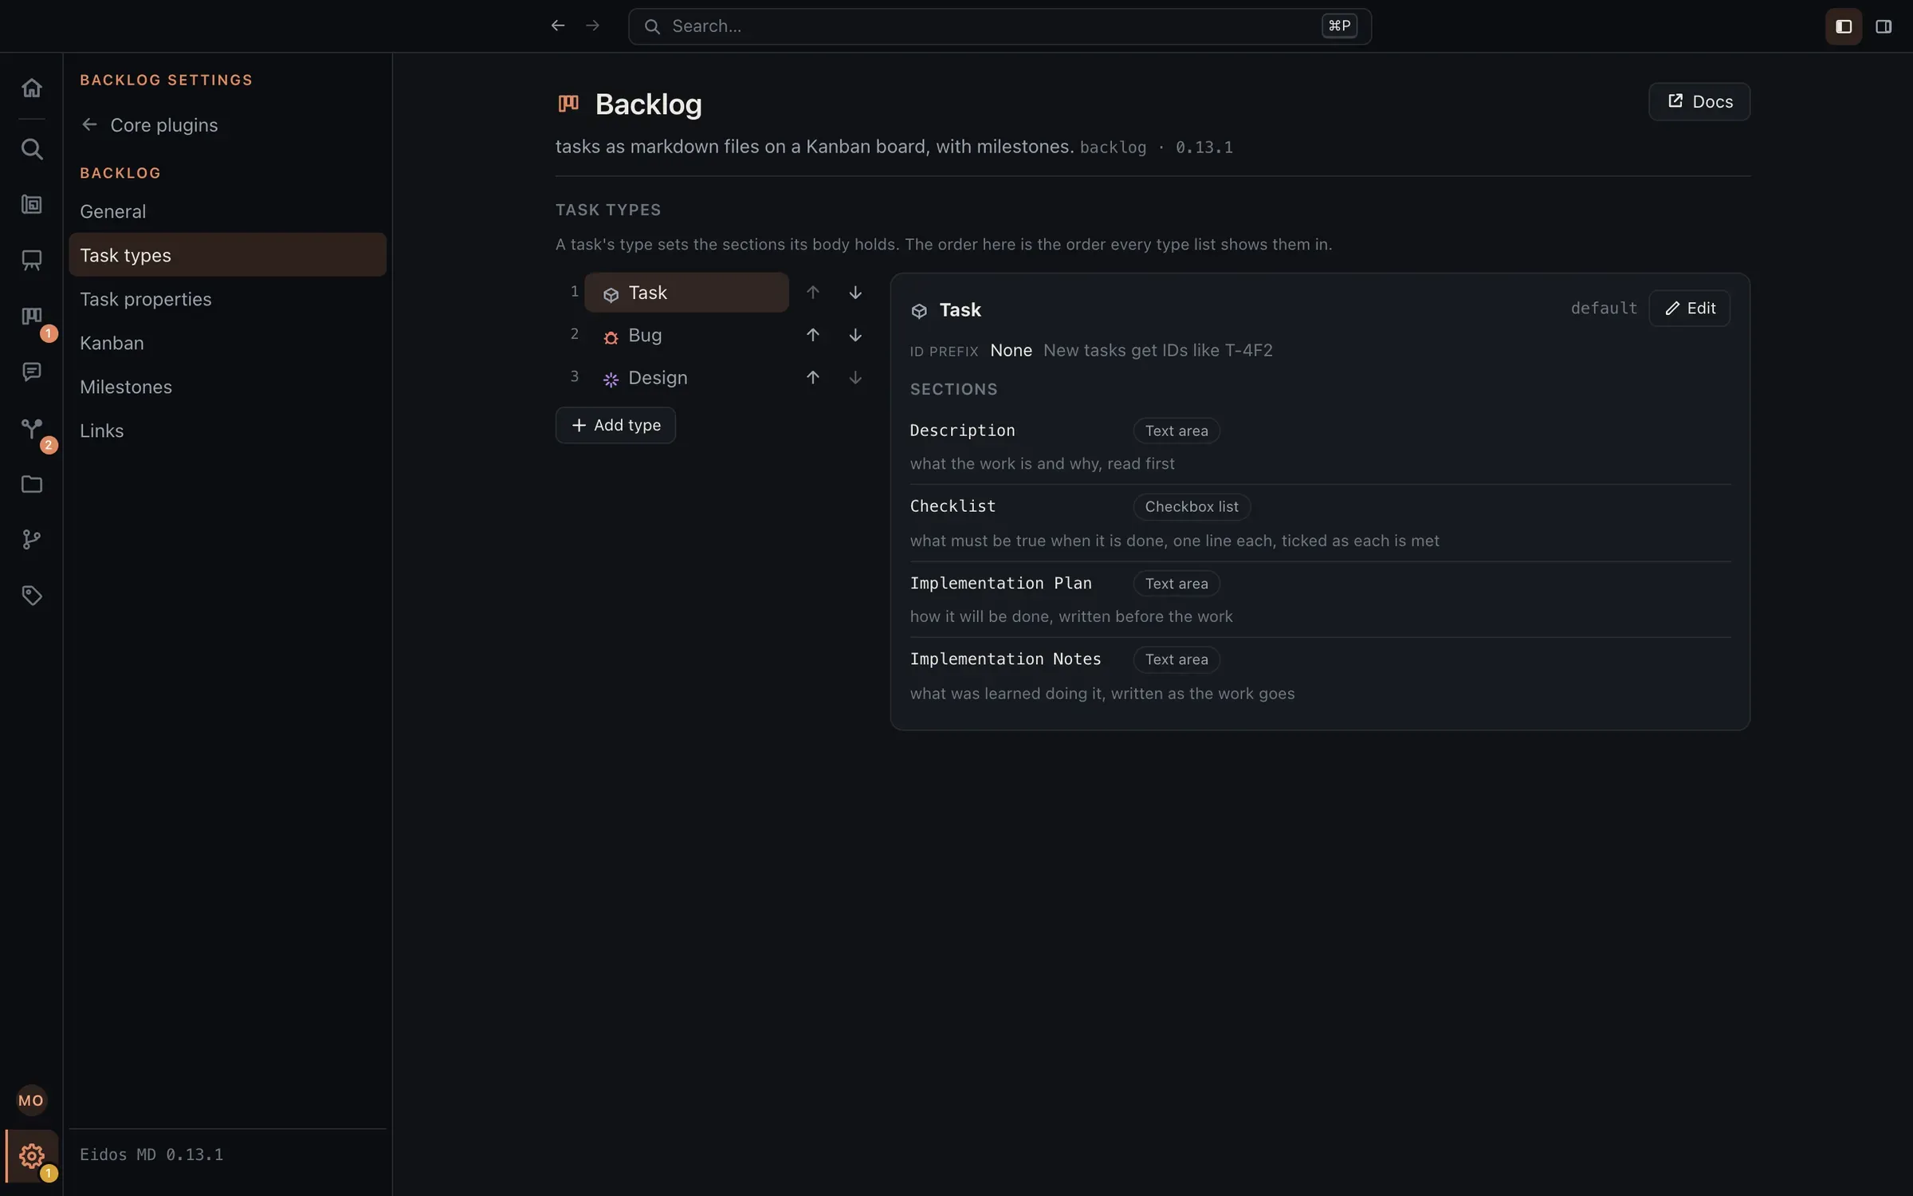Open the Kanban backlog sidebar icon
Viewport: 1913px width, 1196px height.
click(x=32, y=317)
